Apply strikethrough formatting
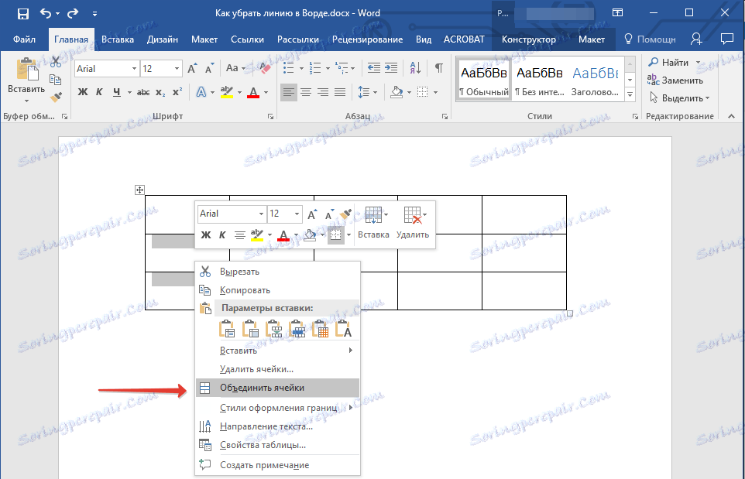Viewport: 745px width, 479px height. point(143,92)
